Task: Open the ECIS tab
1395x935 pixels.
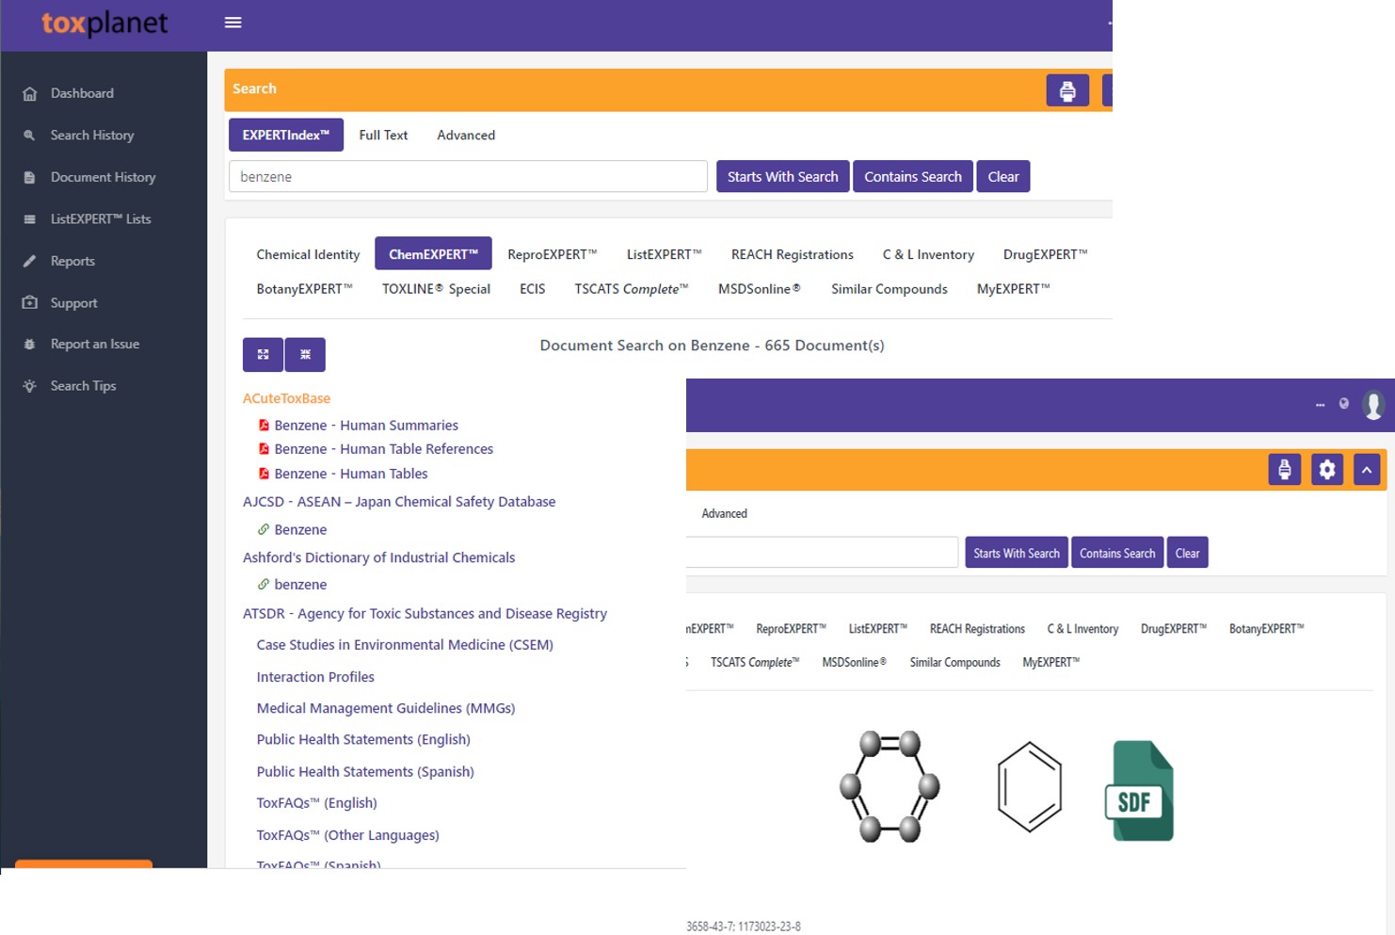Action: [x=533, y=289]
